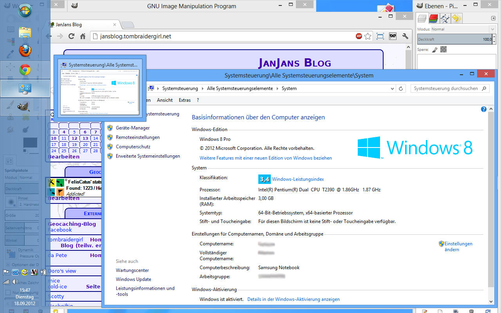
Task: Open Leistungsinformationen und -tools link
Action: click(x=145, y=291)
